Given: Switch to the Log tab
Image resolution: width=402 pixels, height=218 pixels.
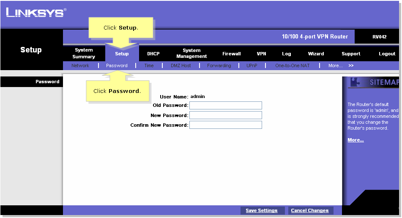Looking at the screenshot, I should pos(286,54).
